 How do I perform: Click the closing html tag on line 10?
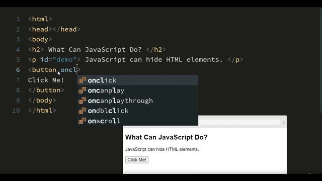42,111
